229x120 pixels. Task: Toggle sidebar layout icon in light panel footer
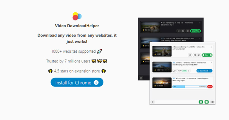tap(212, 102)
